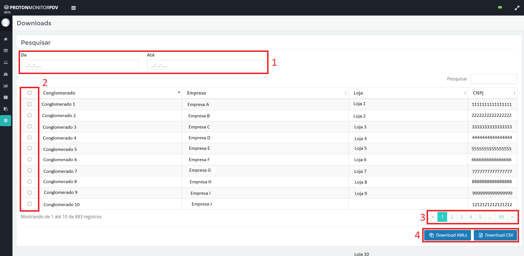This screenshot has width=524, height=256.
Task: Click the next page arrow
Action: pyautogui.click(x=512, y=217)
